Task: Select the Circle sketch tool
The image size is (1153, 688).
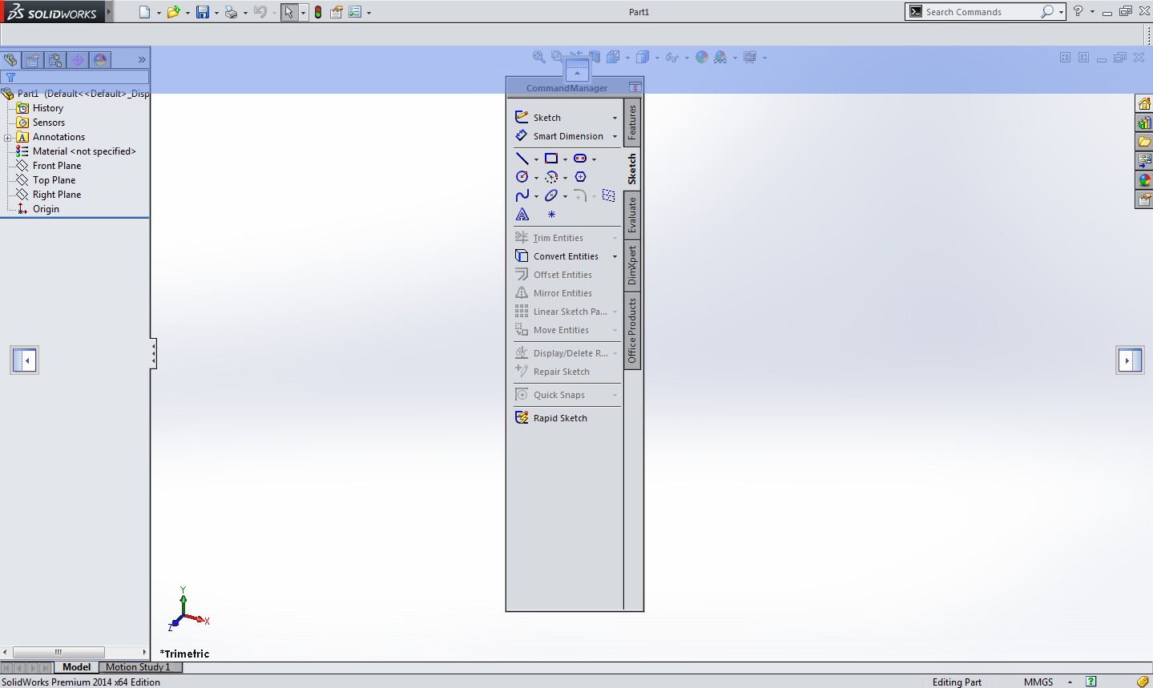Action: point(522,177)
